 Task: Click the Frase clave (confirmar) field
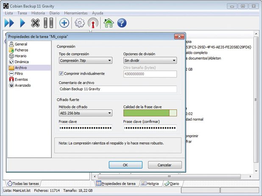tap(150, 128)
